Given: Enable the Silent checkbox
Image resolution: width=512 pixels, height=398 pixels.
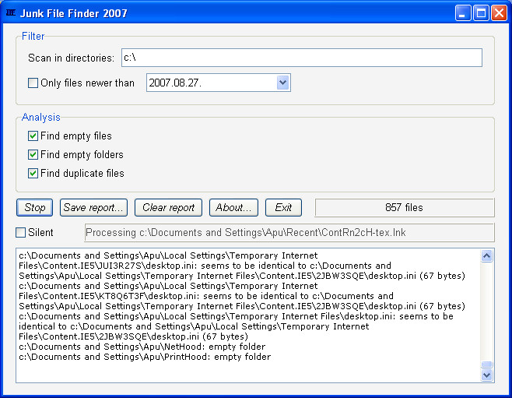Looking at the screenshot, I should click(20, 232).
